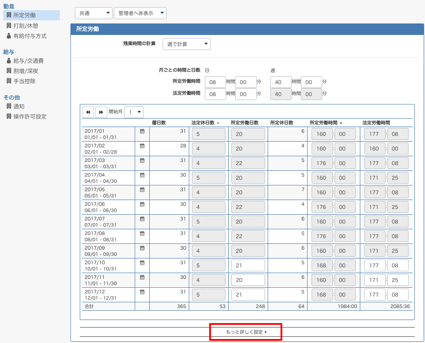Expand もっと詳しく設定 section
Screen dimensions: 425x343
tap(246, 332)
